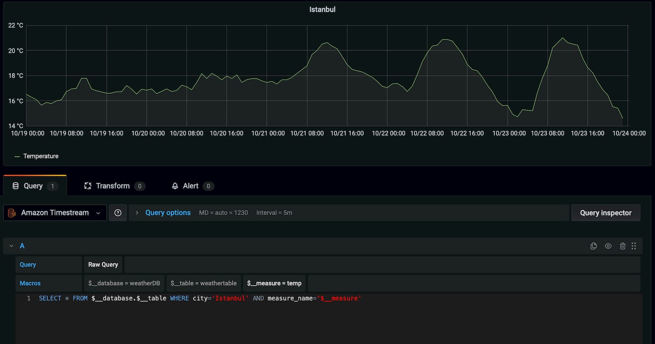Click the query name A
655x344 pixels.
[x=22, y=246]
